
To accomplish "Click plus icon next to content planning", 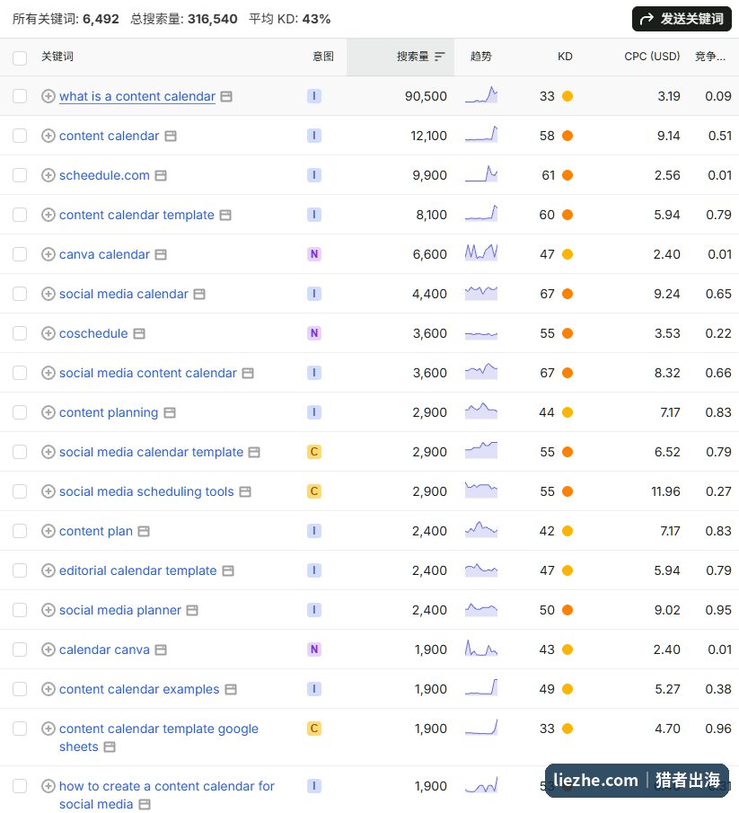I will 48,412.
